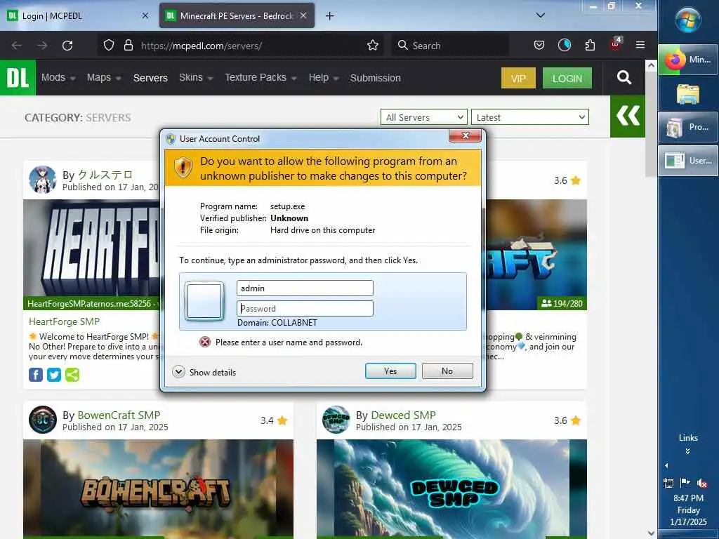Click the site security padlock icon
This screenshot has width=719, height=539.
pos(128,46)
